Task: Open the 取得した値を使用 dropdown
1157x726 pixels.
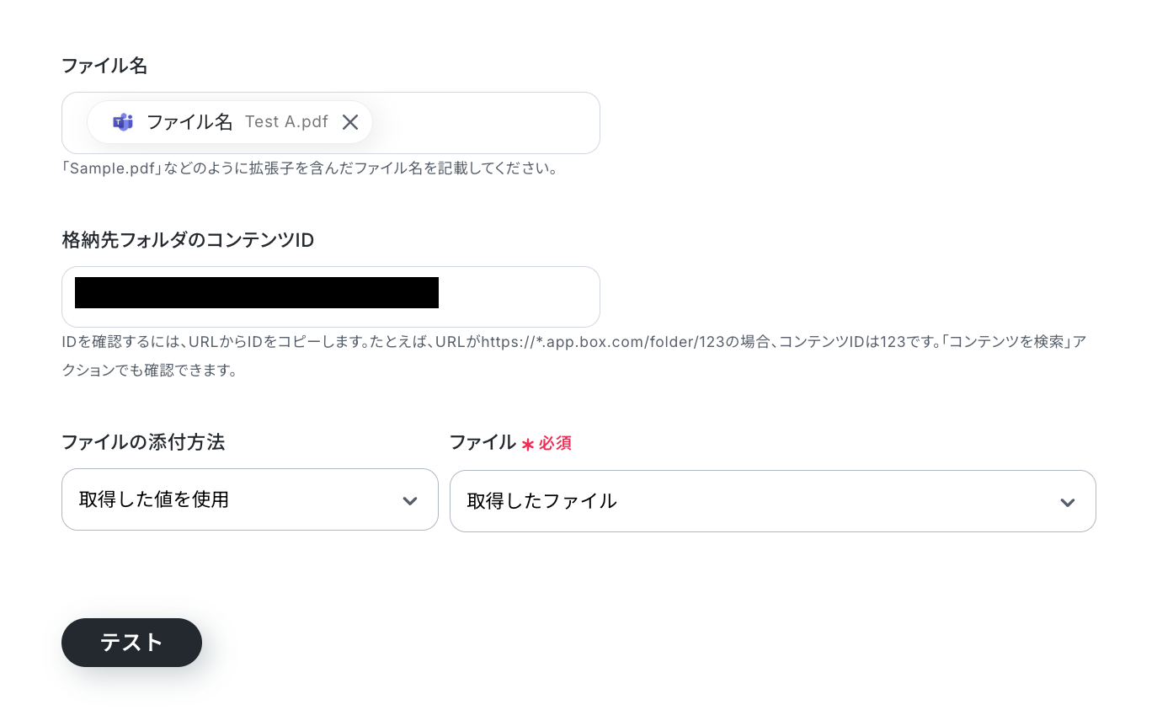Action: pyautogui.click(x=250, y=499)
